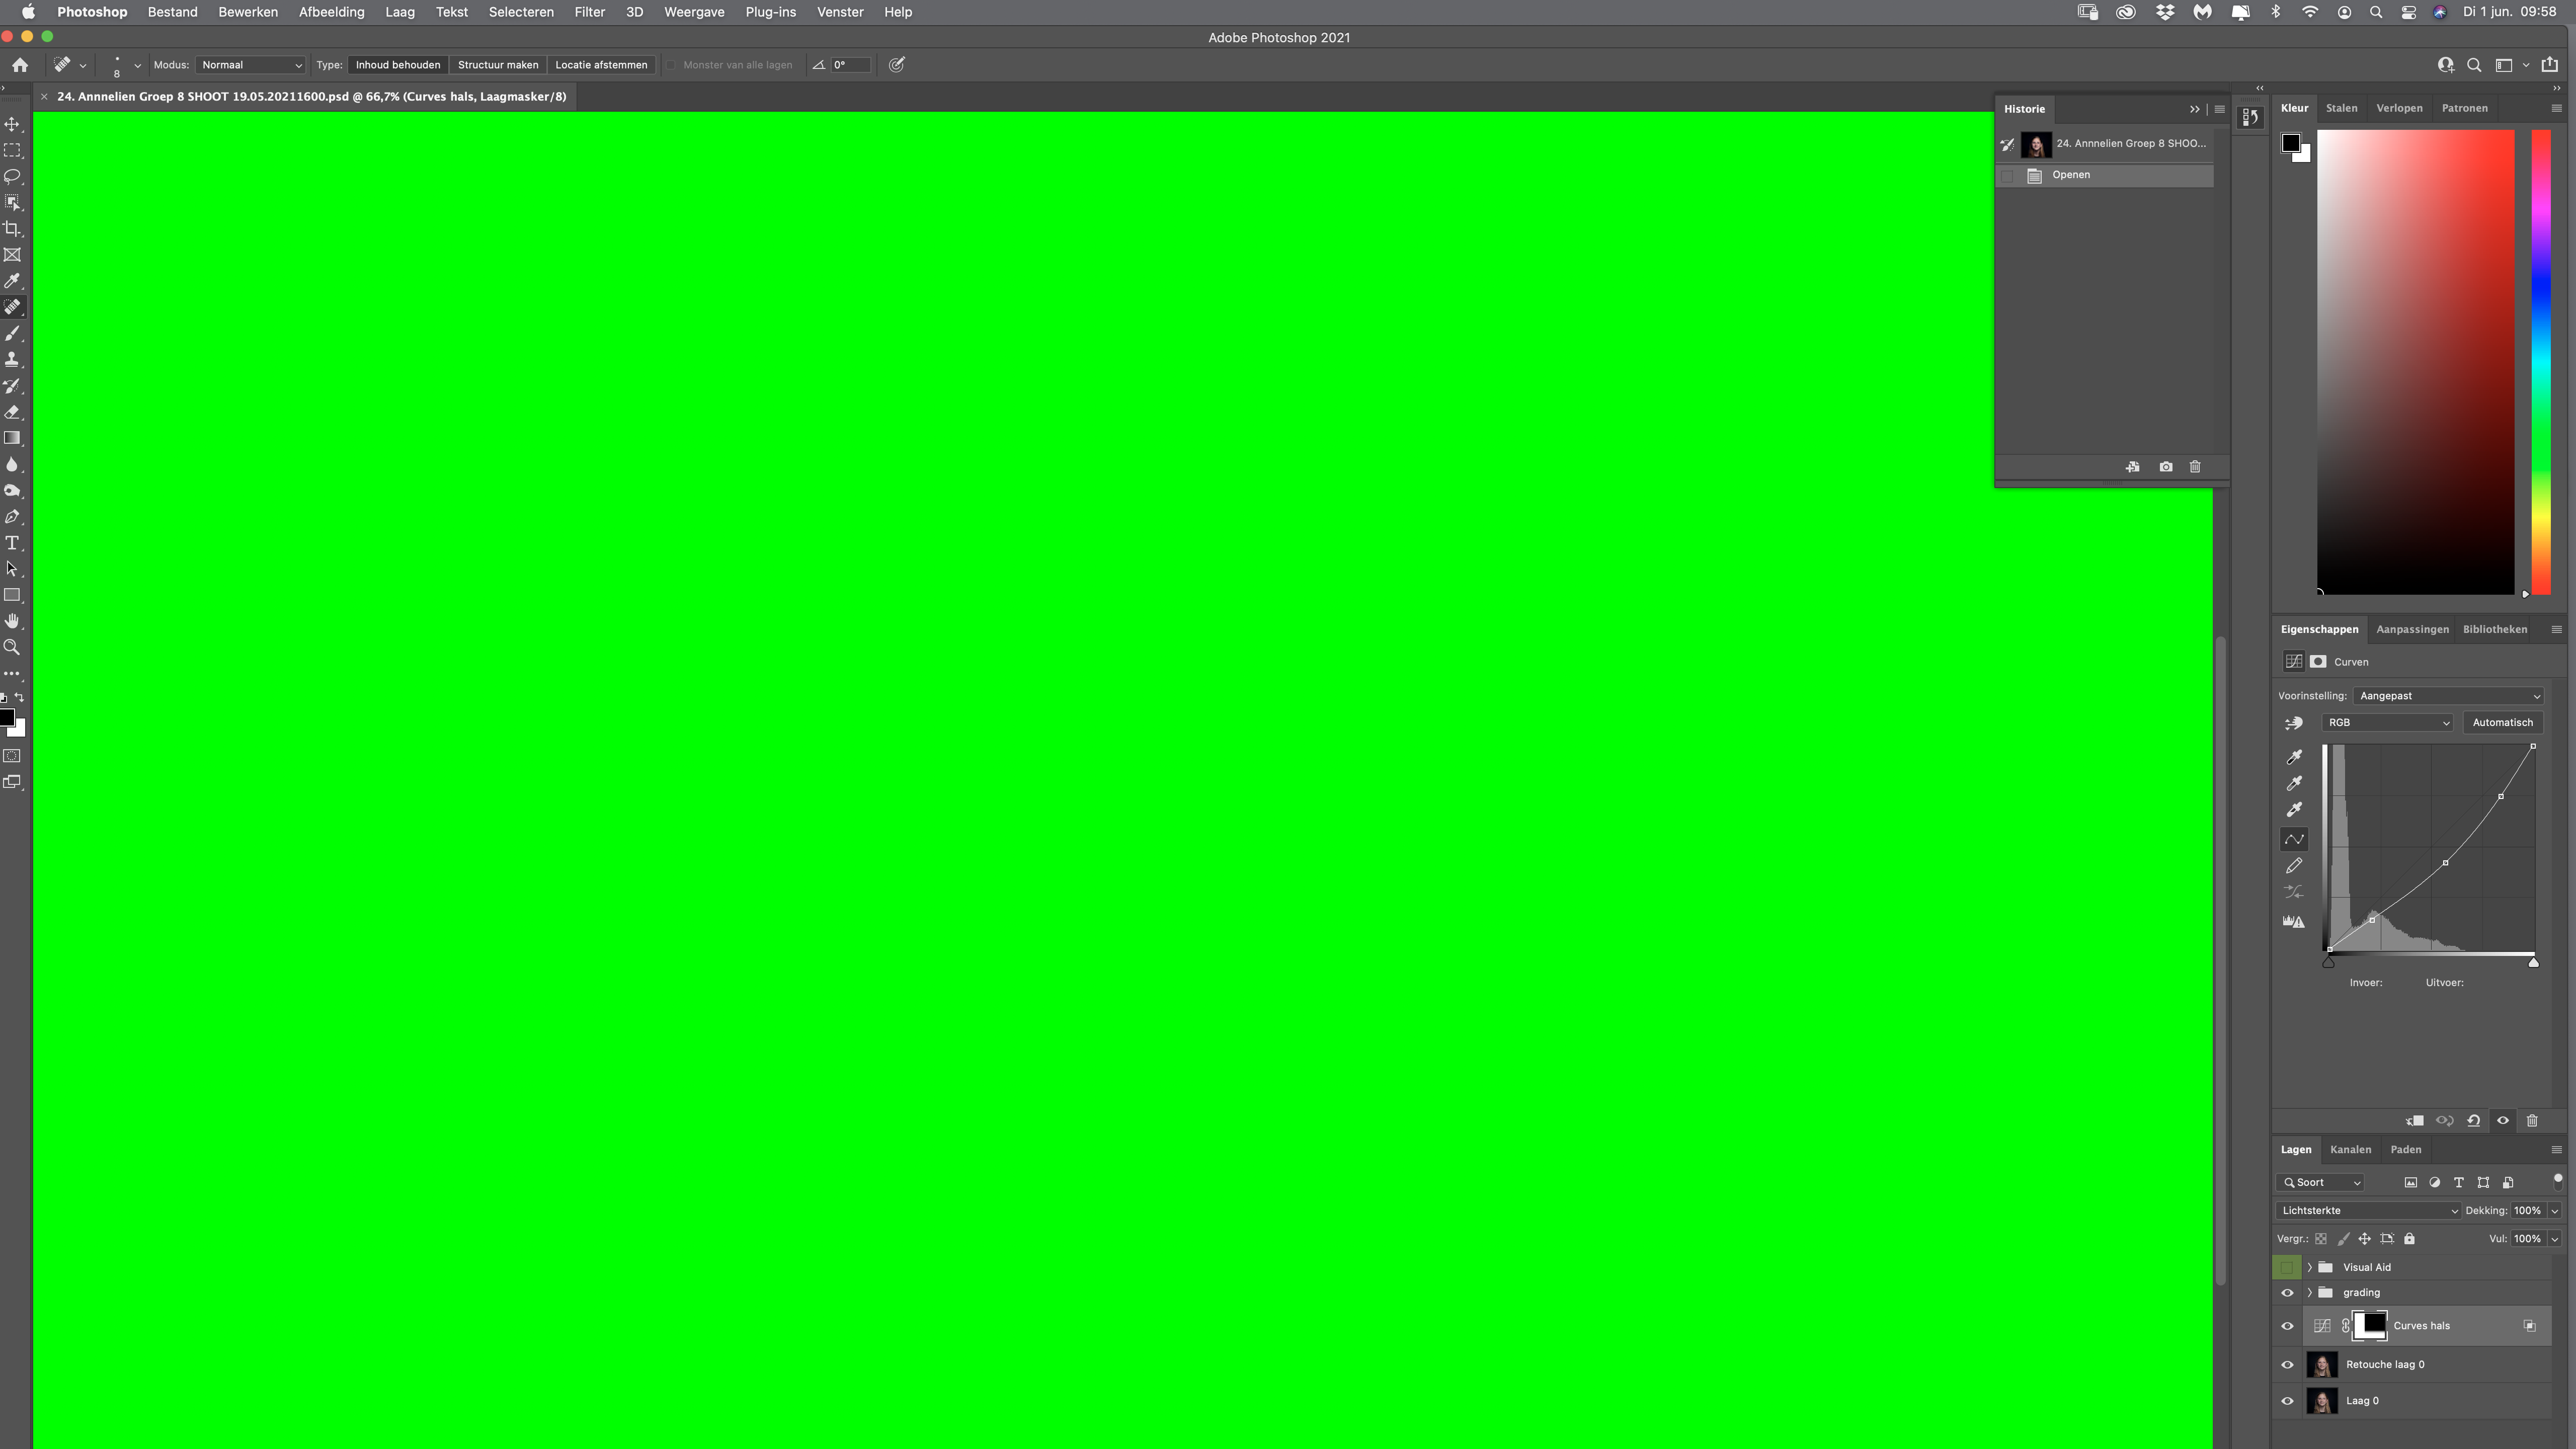Open the RGB channel dropdown in Curves
Image resolution: width=2576 pixels, height=1449 pixels.
coord(2387,722)
